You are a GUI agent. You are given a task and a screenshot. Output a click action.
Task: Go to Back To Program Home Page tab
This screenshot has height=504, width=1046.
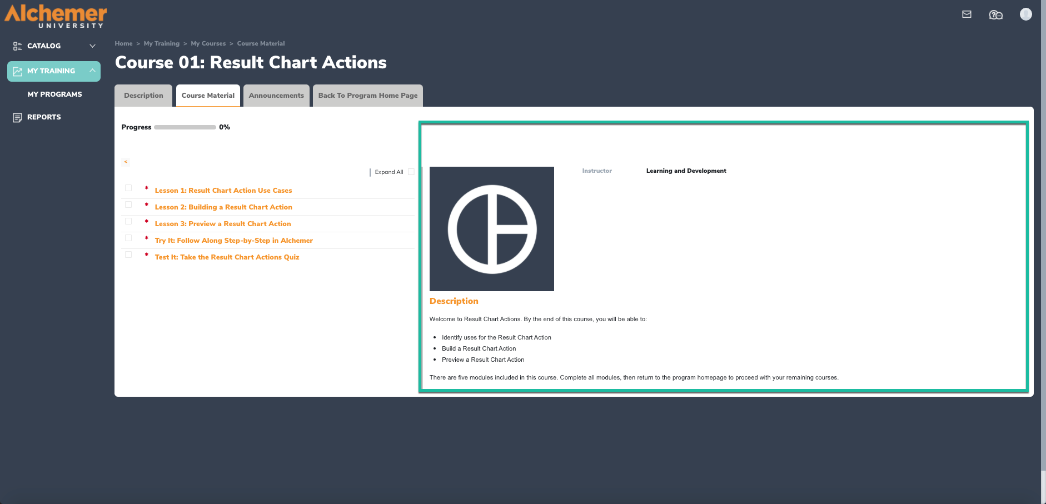pos(368,96)
